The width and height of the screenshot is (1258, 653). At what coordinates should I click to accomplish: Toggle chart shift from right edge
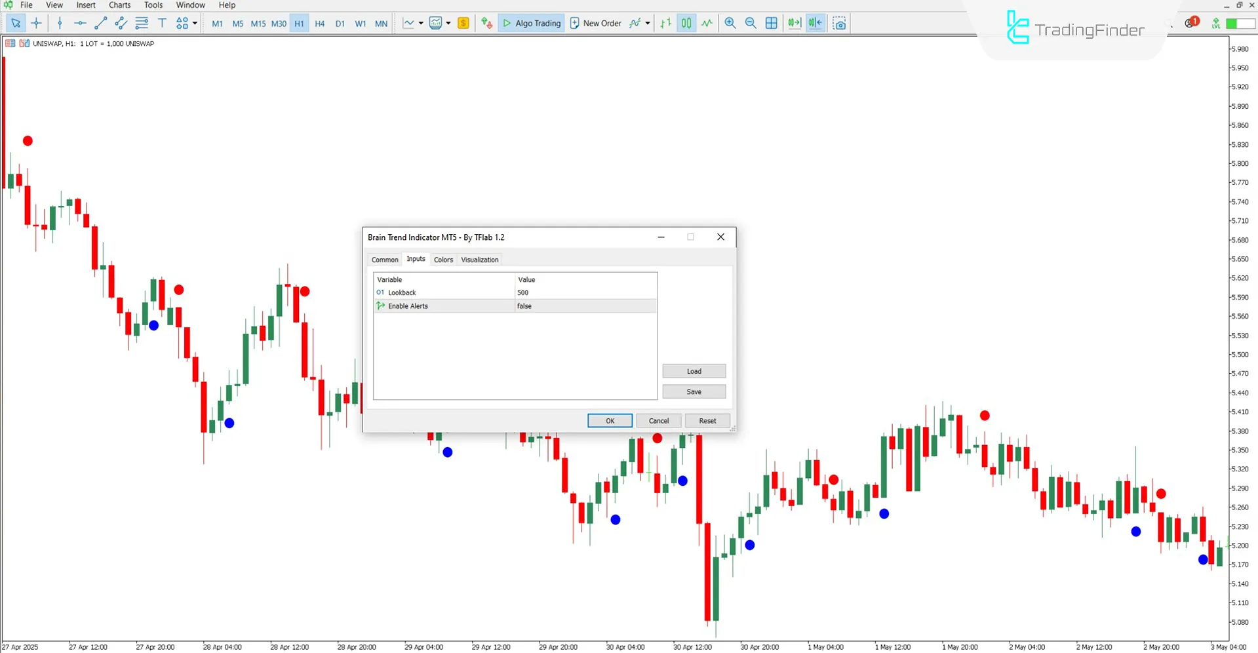pos(815,23)
